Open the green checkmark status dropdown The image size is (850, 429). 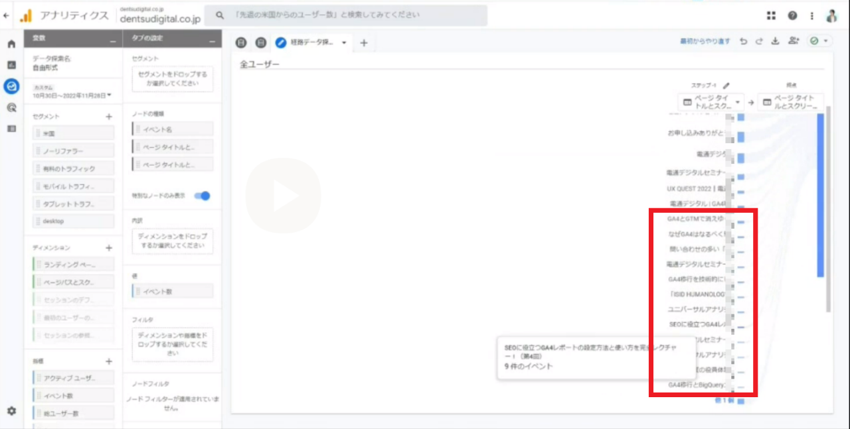(819, 41)
